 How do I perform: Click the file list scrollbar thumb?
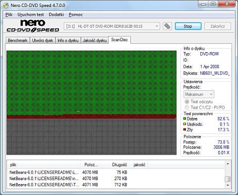(228, 179)
